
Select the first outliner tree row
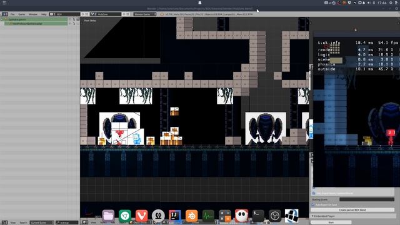[x=34, y=19]
